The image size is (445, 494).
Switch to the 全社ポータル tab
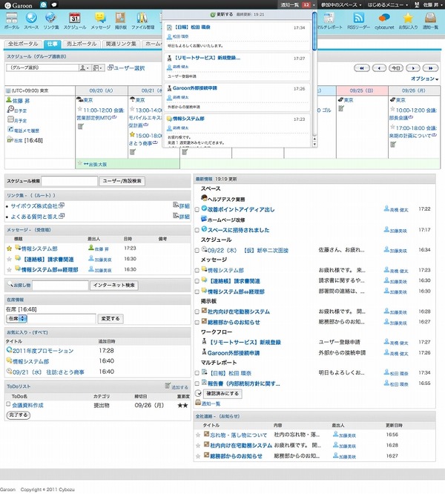tap(23, 44)
